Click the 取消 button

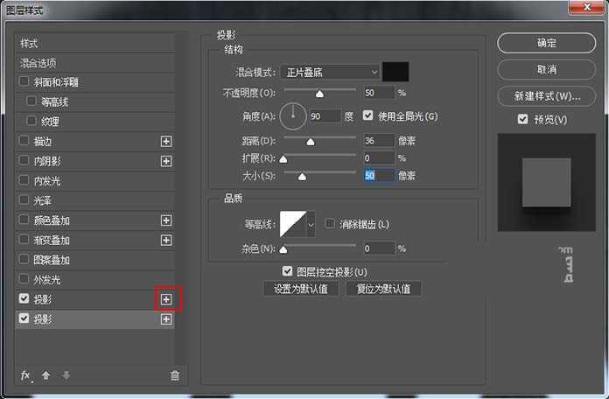click(x=547, y=70)
